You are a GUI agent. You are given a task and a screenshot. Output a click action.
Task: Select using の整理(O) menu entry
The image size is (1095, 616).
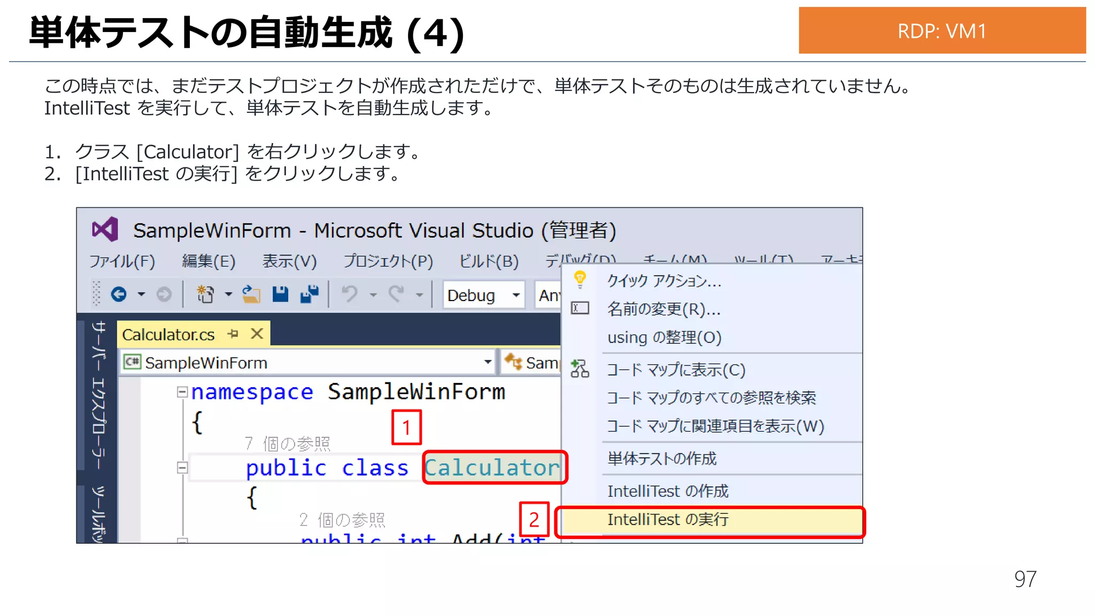pyautogui.click(x=712, y=337)
